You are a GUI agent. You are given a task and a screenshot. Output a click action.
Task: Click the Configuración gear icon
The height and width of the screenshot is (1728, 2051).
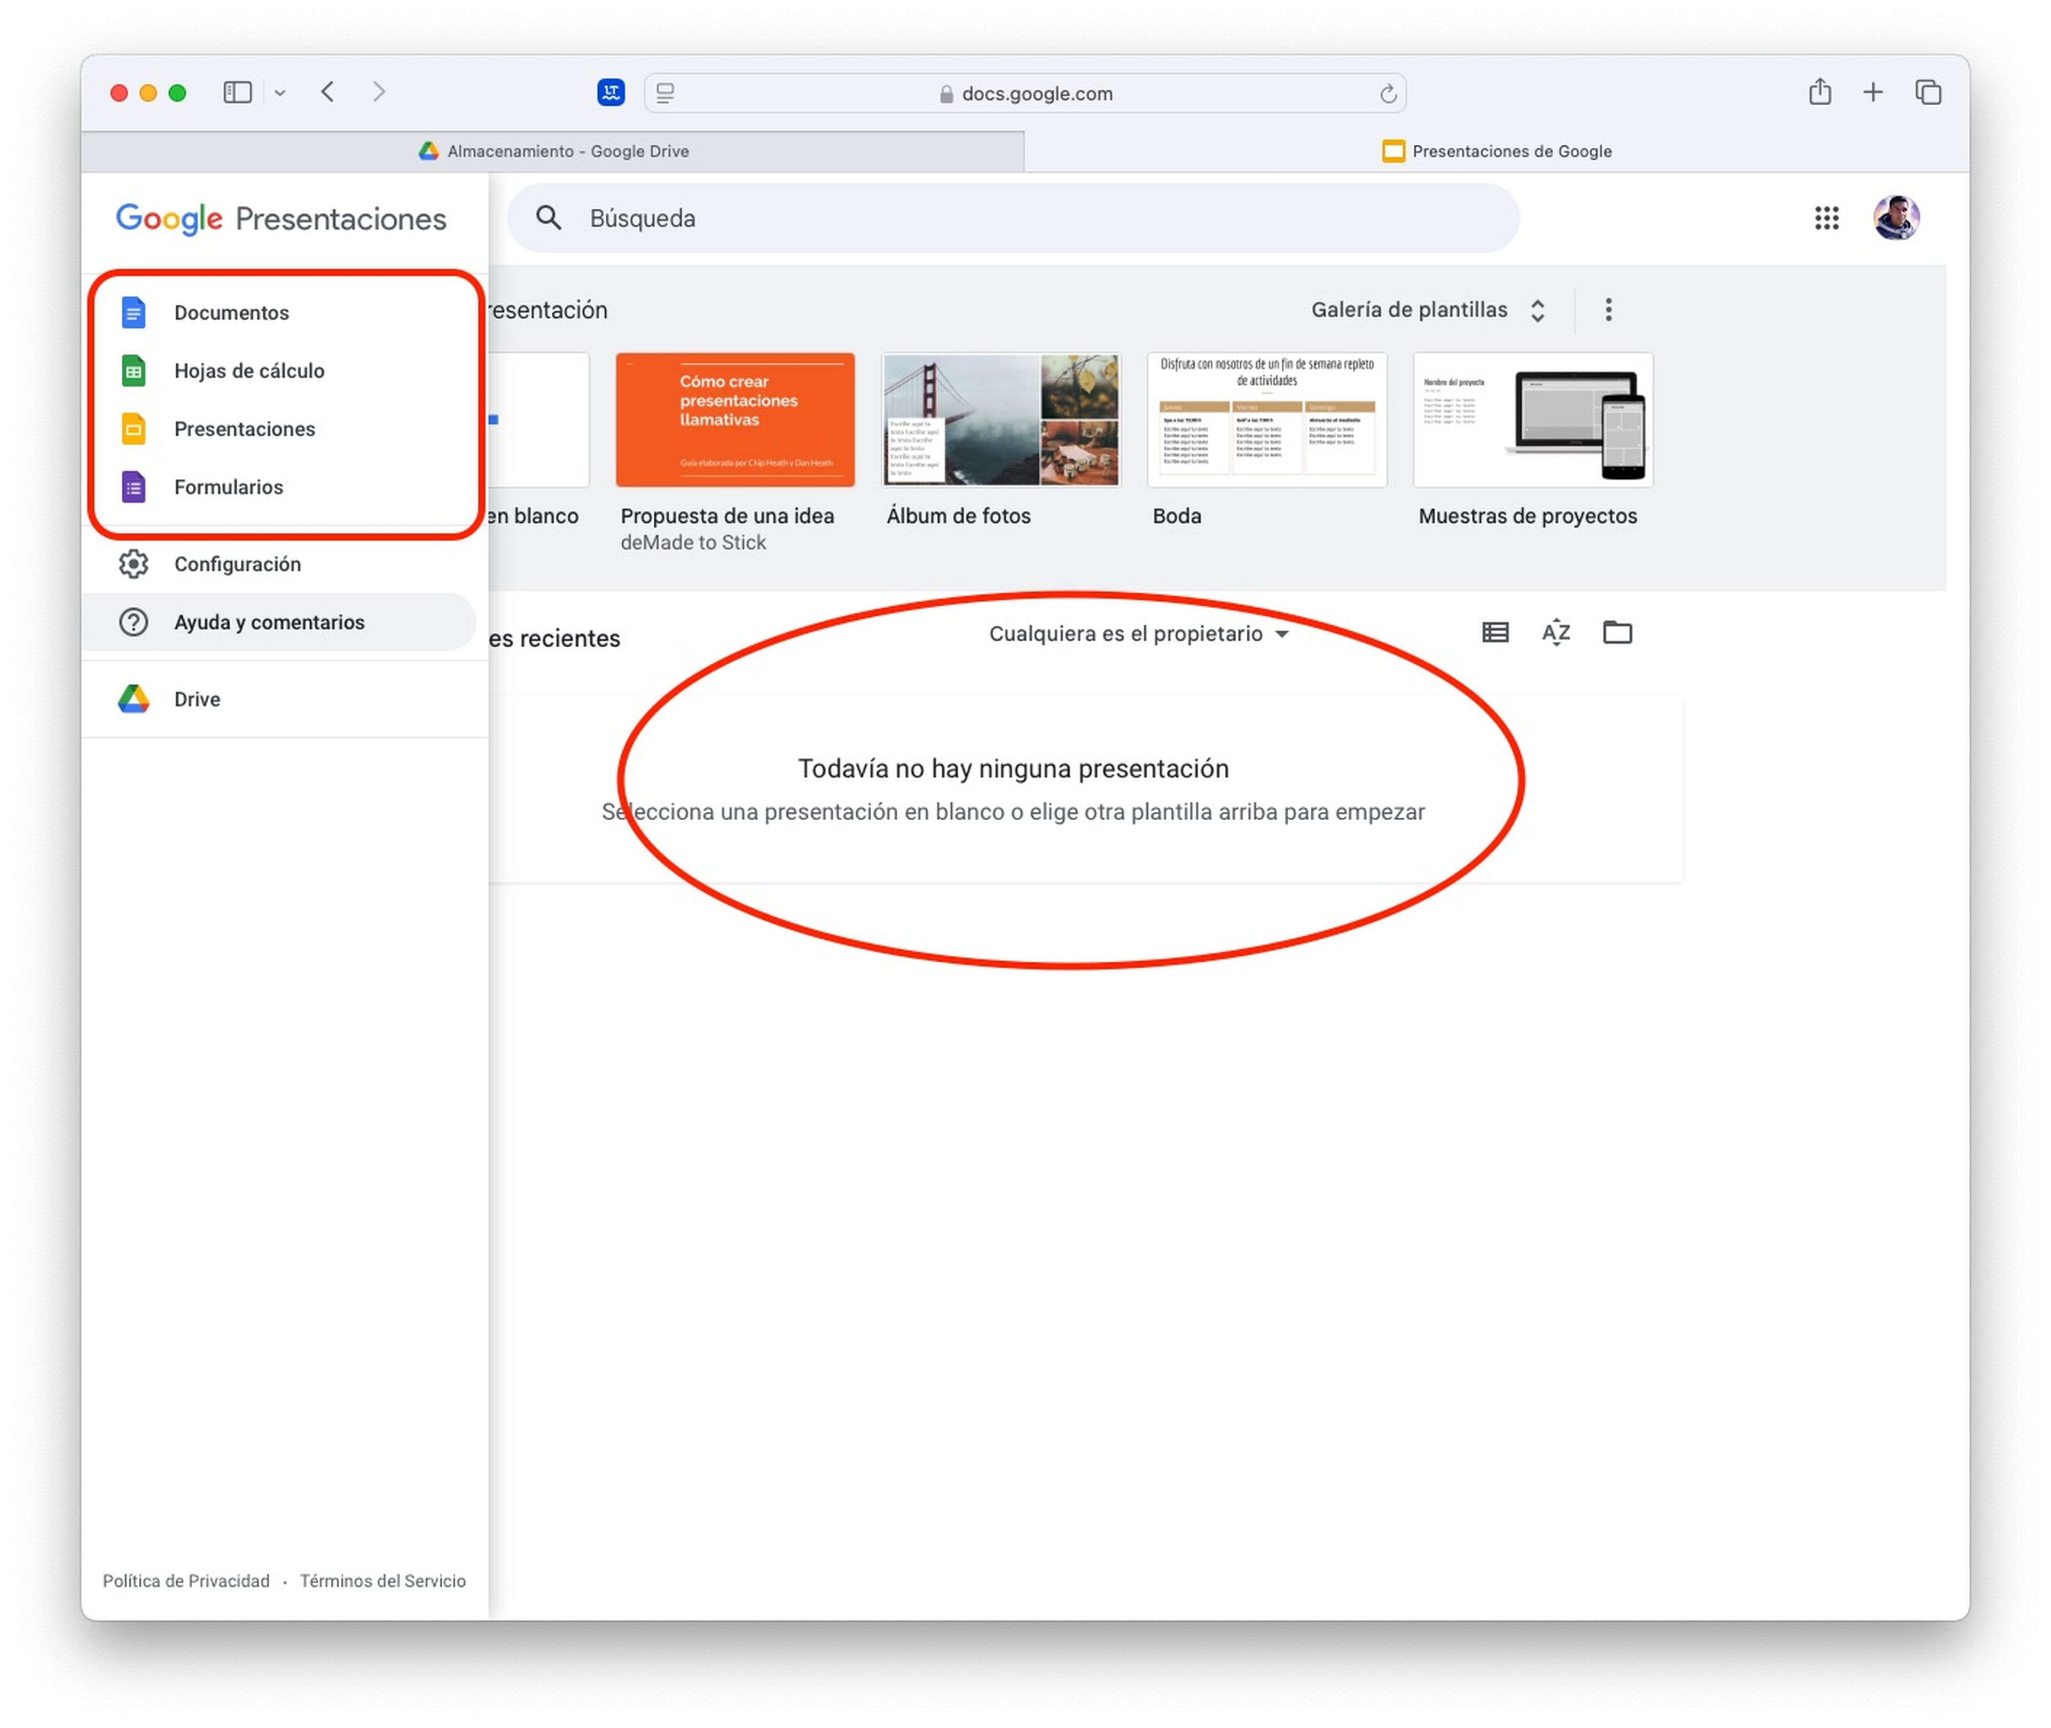[134, 564]
